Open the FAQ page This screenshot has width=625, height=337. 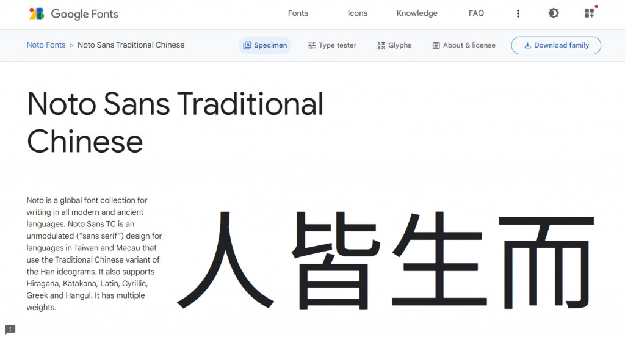coord(476,13)
